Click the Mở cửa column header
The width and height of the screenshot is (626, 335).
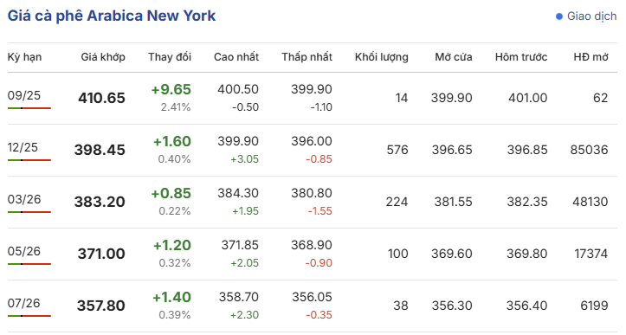[454, 57]
